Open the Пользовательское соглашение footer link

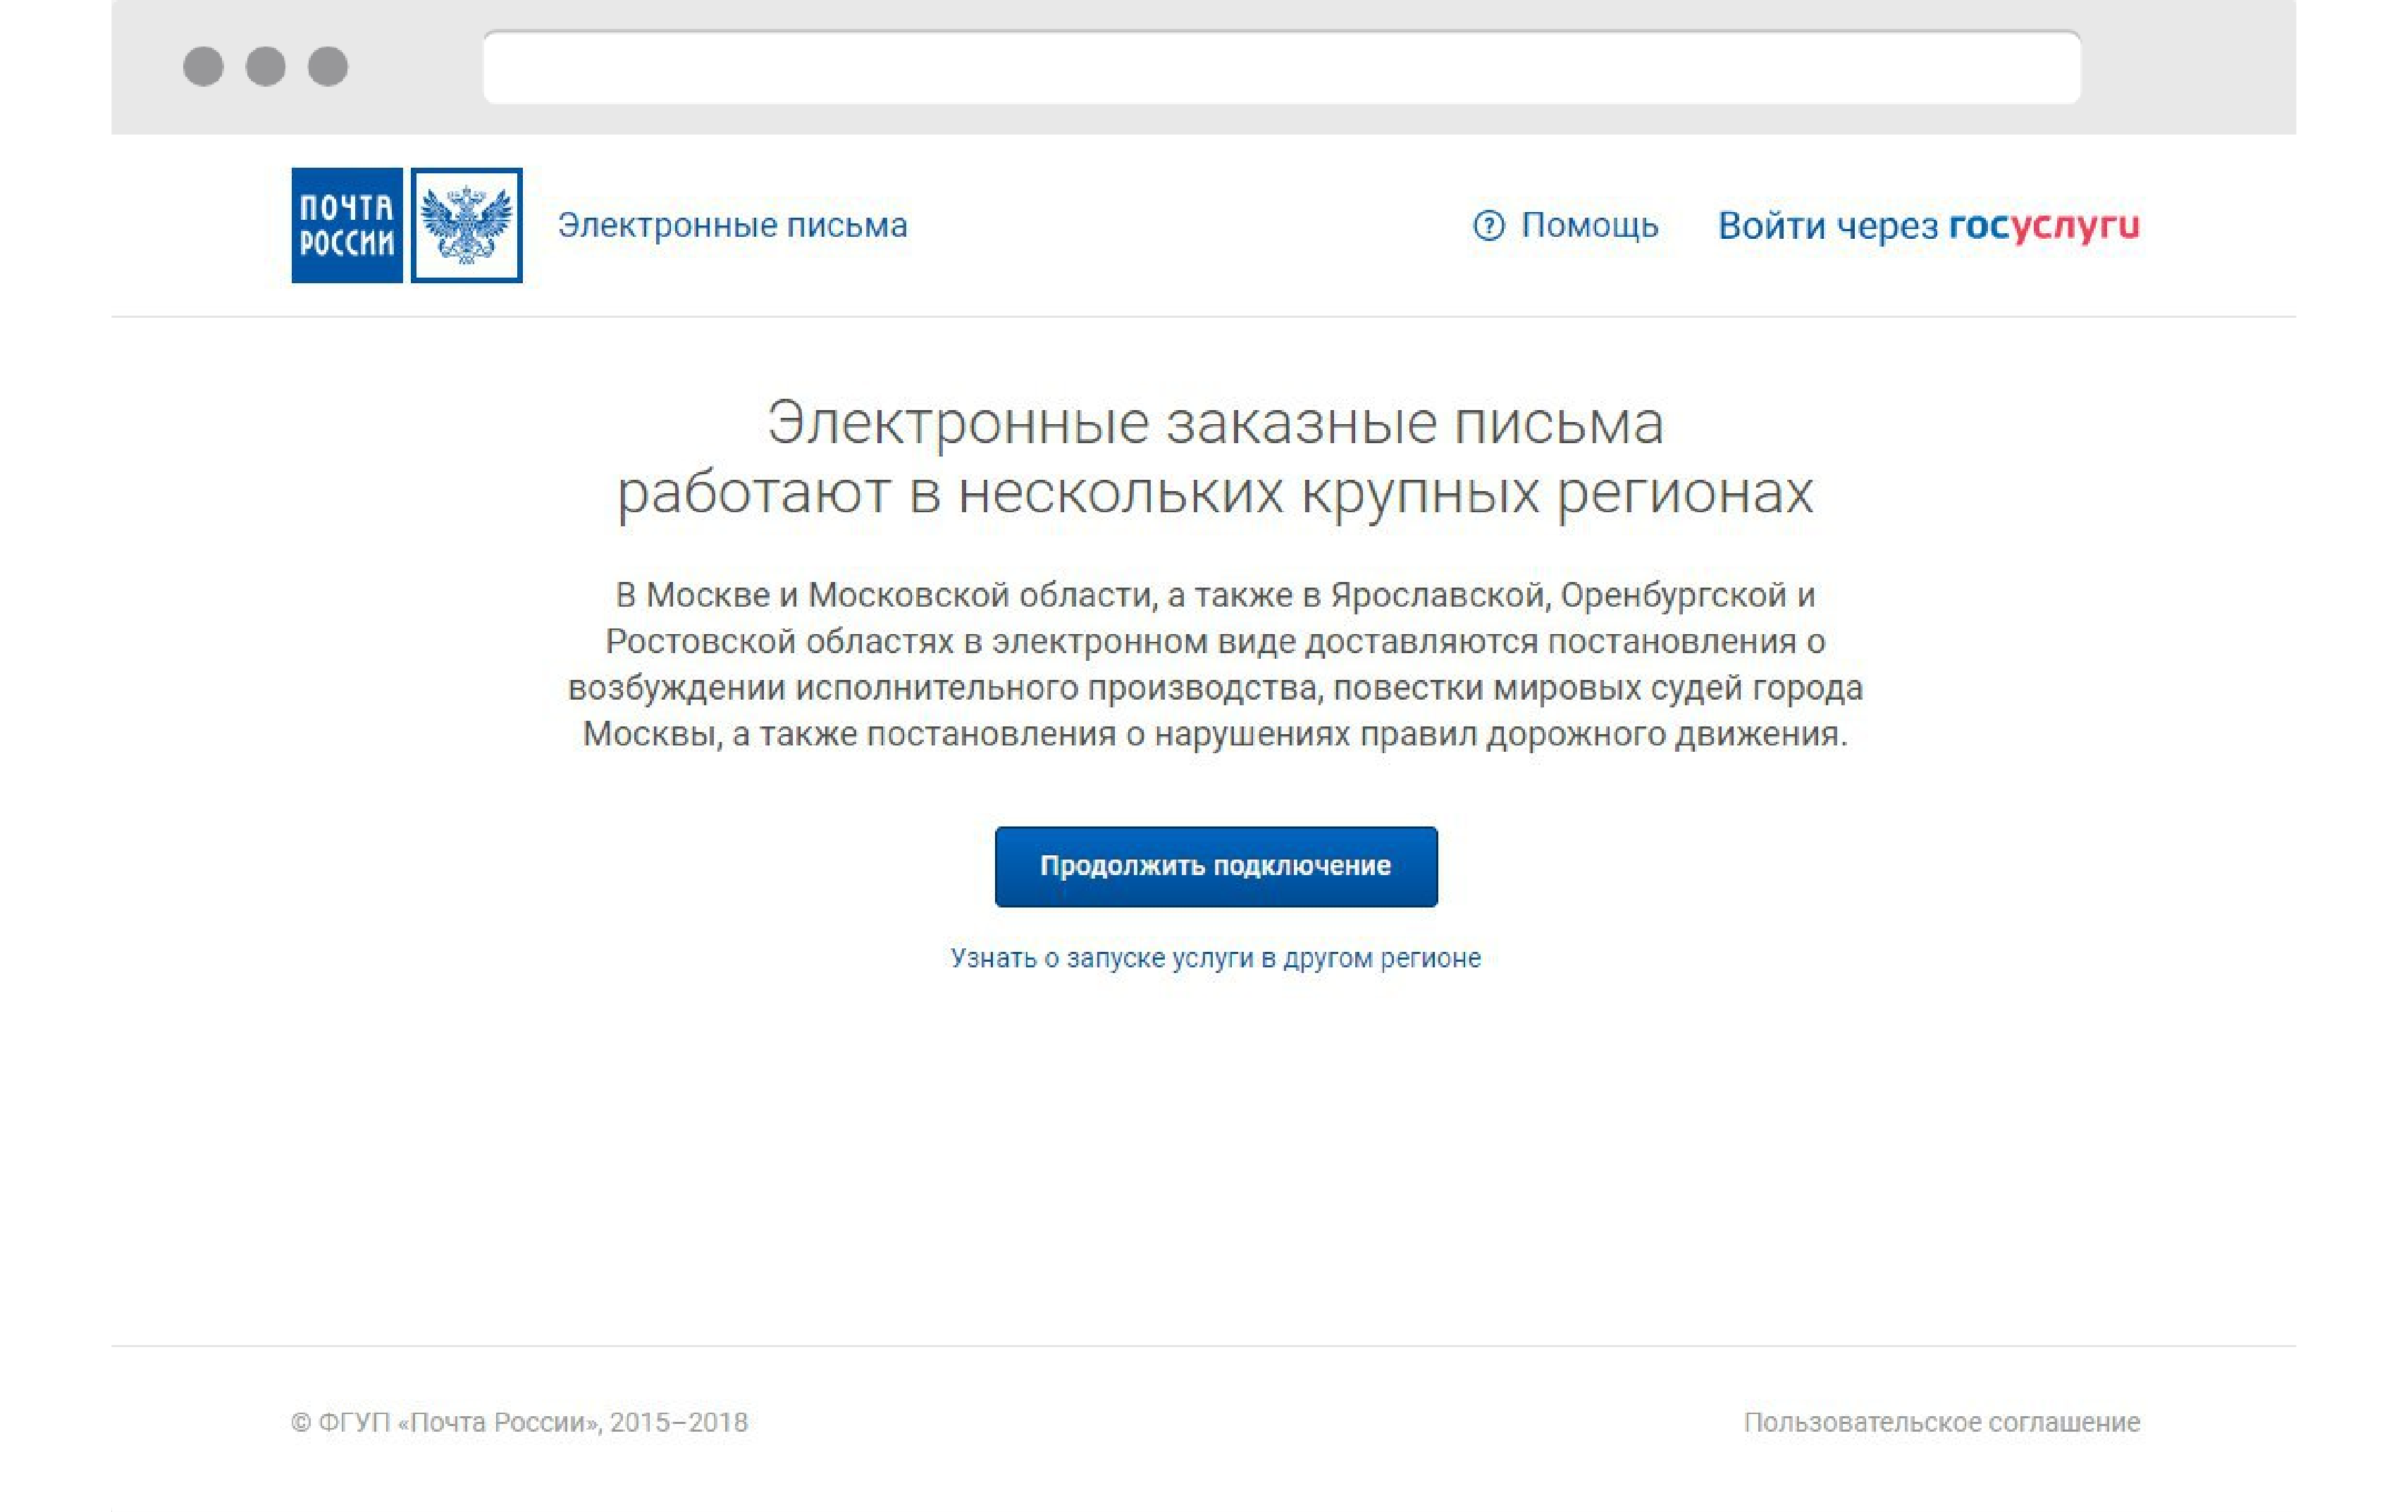(x=1941, y=1421)
